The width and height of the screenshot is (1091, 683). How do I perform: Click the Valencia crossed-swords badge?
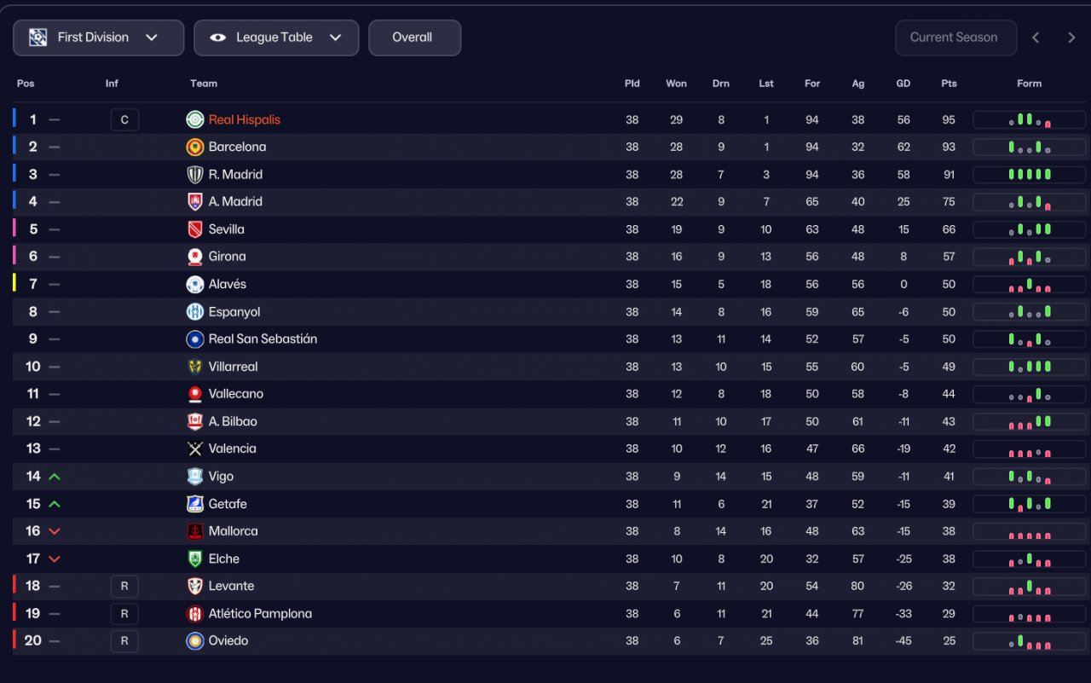[195, 449]
